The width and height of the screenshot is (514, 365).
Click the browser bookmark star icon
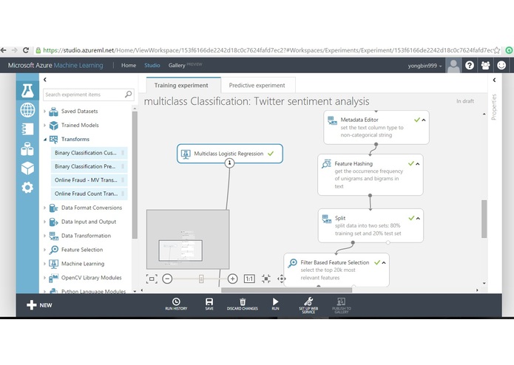point(497,50)
